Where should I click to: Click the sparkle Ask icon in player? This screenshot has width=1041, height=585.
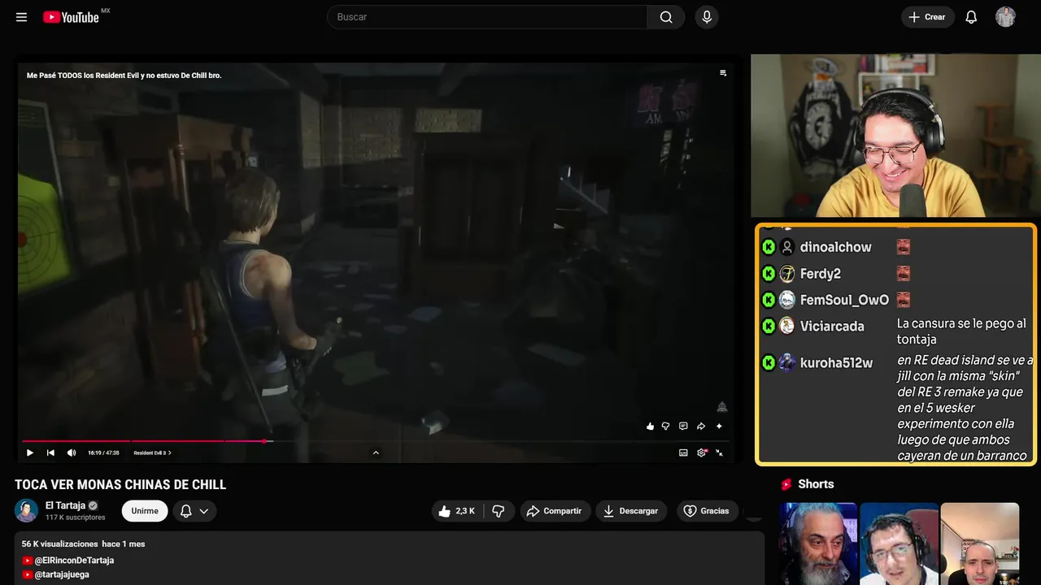719,426
